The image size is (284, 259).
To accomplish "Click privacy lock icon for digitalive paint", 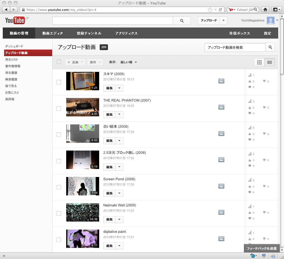I will tap(221, 238).
